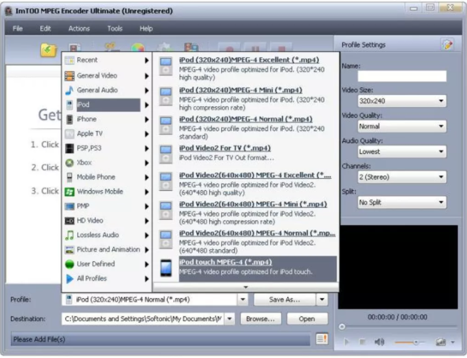Click the General Video film icon
This screenshot has width=467, height=358.
click(69, 76)
